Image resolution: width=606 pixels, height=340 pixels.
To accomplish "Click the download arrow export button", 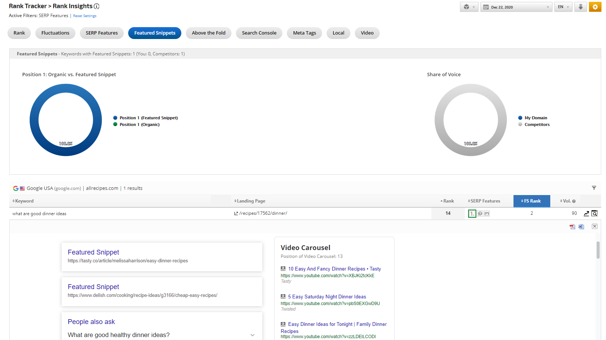I will click(580, 7).
